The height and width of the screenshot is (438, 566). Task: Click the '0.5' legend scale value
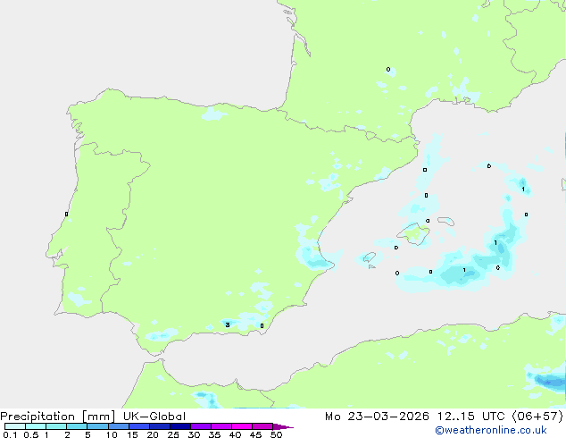coord(30,434)
